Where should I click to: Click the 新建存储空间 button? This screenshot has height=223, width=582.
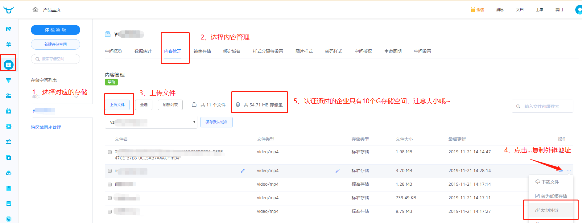tap(56, 44)
